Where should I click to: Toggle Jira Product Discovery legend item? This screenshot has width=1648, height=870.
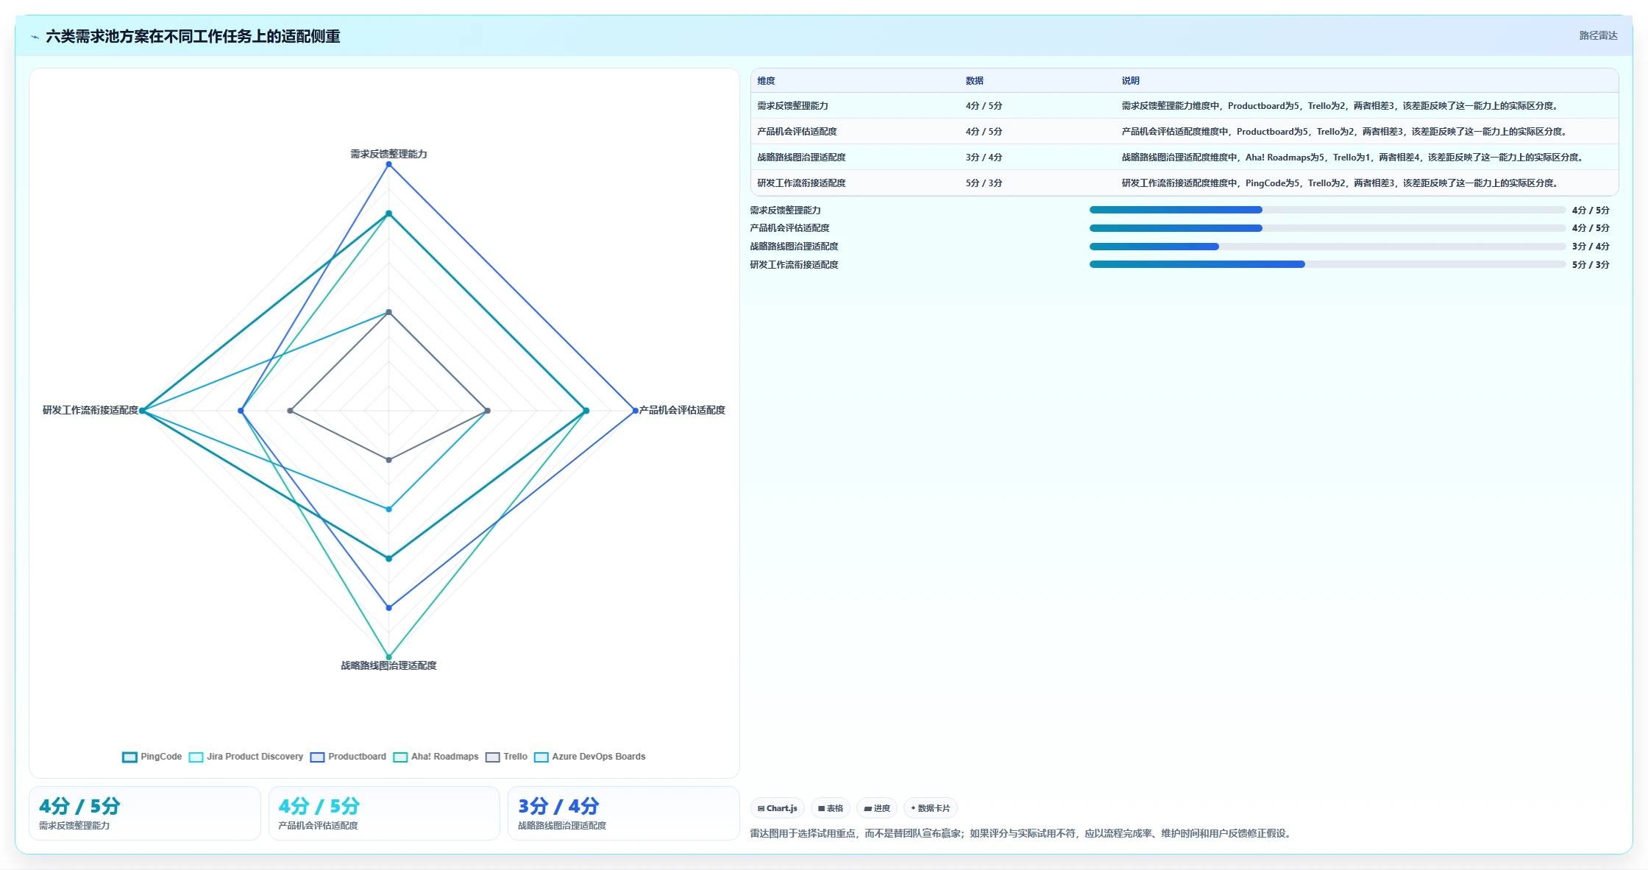point(246,757)
